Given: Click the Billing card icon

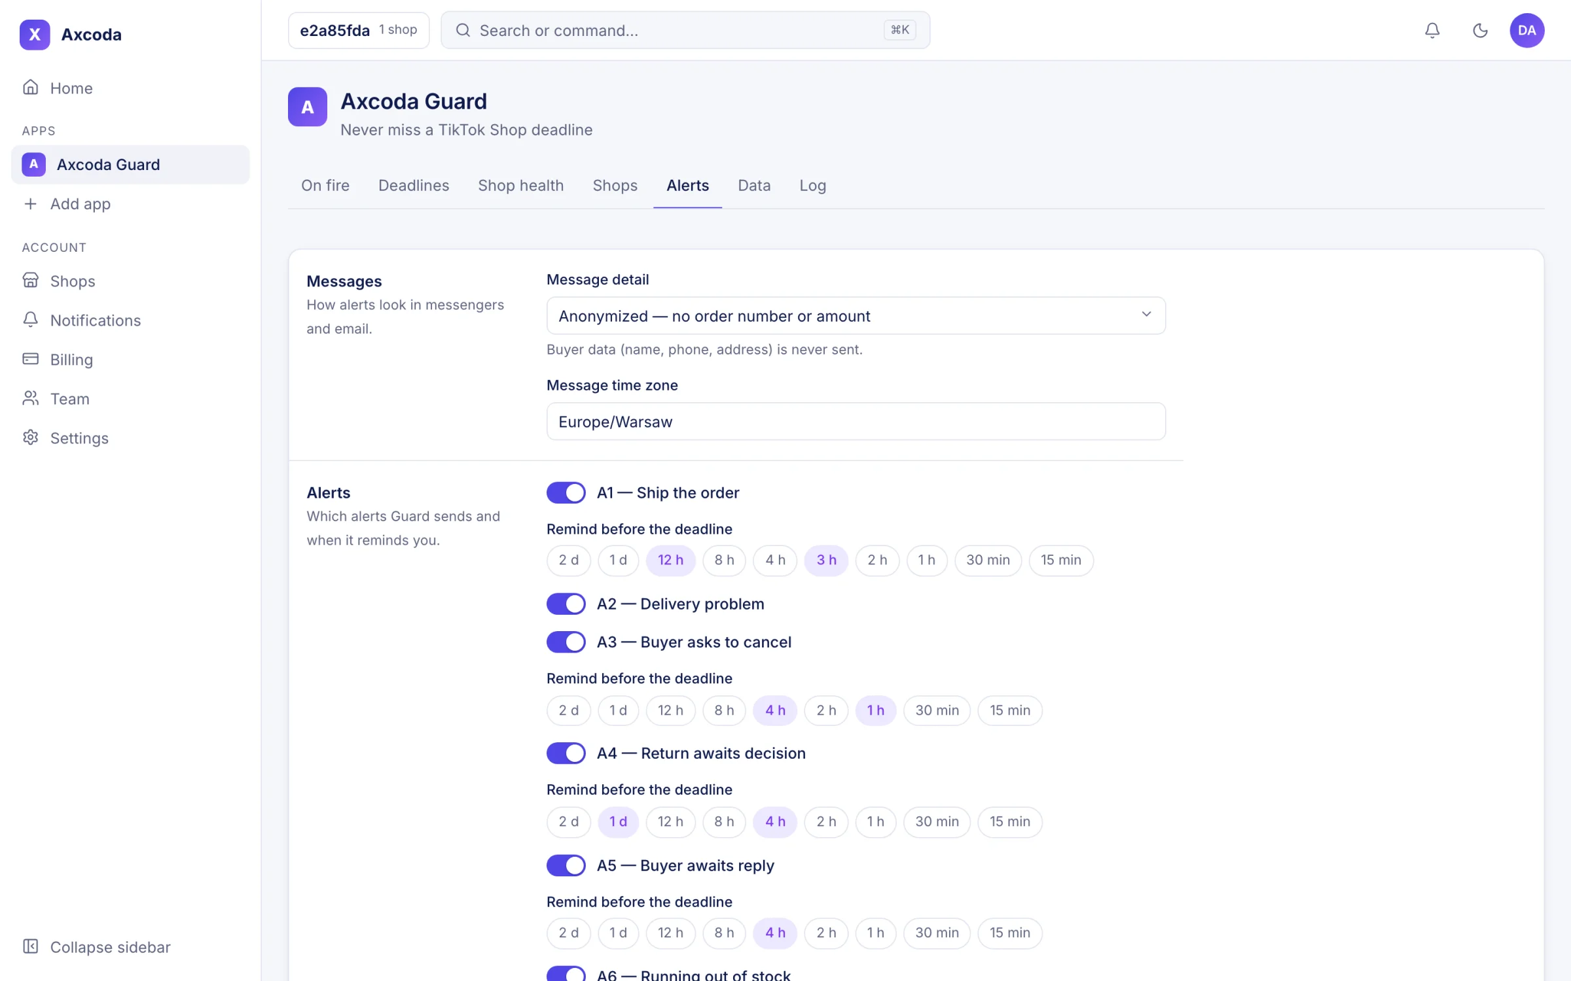Looking at the screenshot, I should click(30, 358).
